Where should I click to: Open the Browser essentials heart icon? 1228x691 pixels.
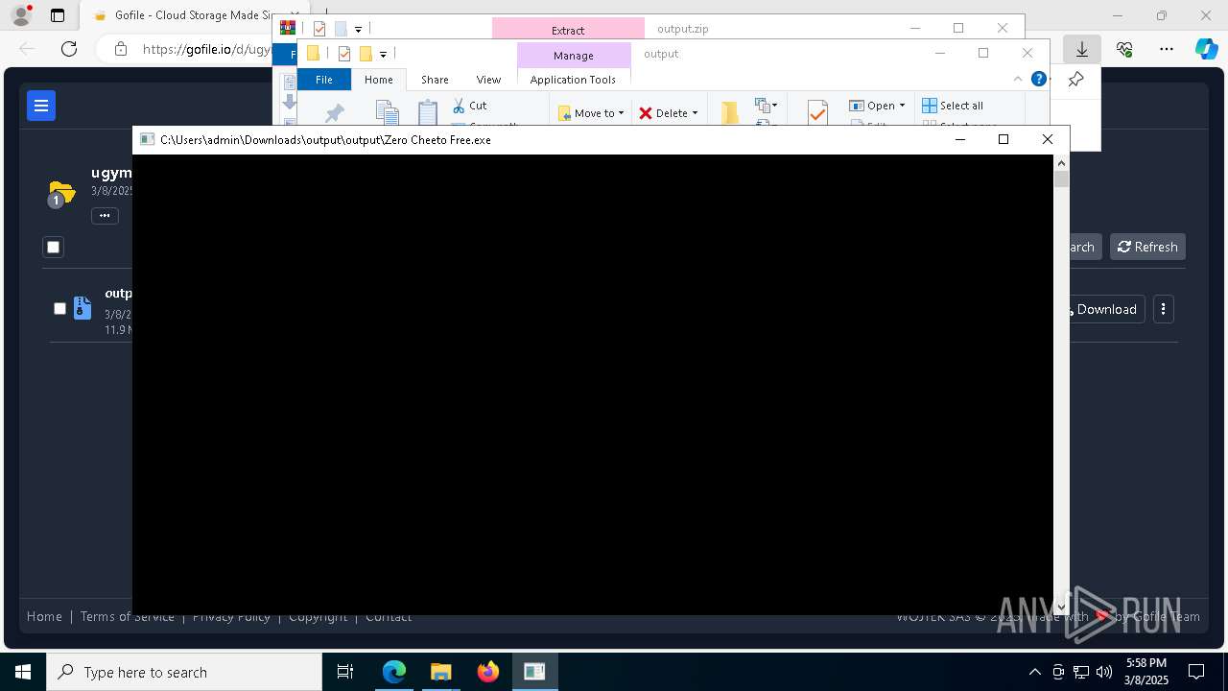(1124, 49)
